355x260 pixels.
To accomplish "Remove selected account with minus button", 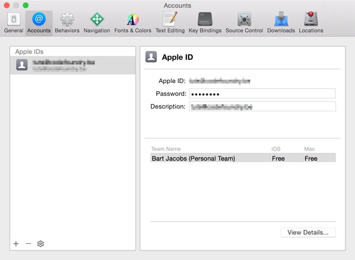I will (x=28, y=243).
